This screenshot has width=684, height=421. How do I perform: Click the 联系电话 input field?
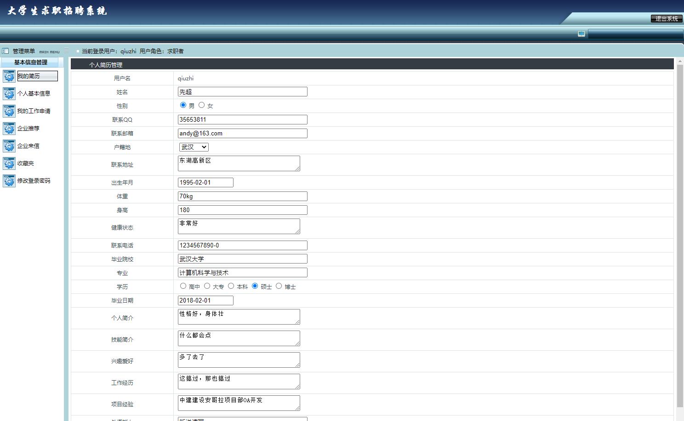coord(243,245)
